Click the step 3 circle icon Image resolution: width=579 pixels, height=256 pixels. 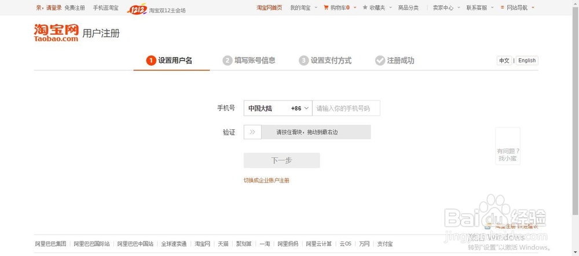point(303,61)
